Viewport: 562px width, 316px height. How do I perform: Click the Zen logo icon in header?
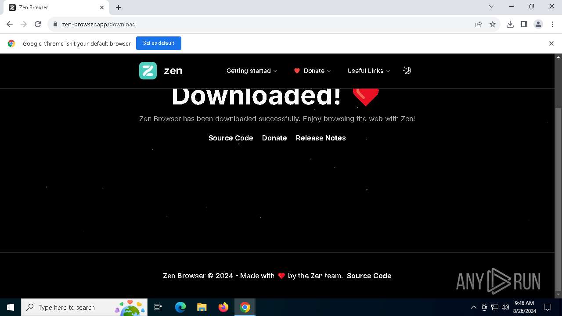(148, 71)
